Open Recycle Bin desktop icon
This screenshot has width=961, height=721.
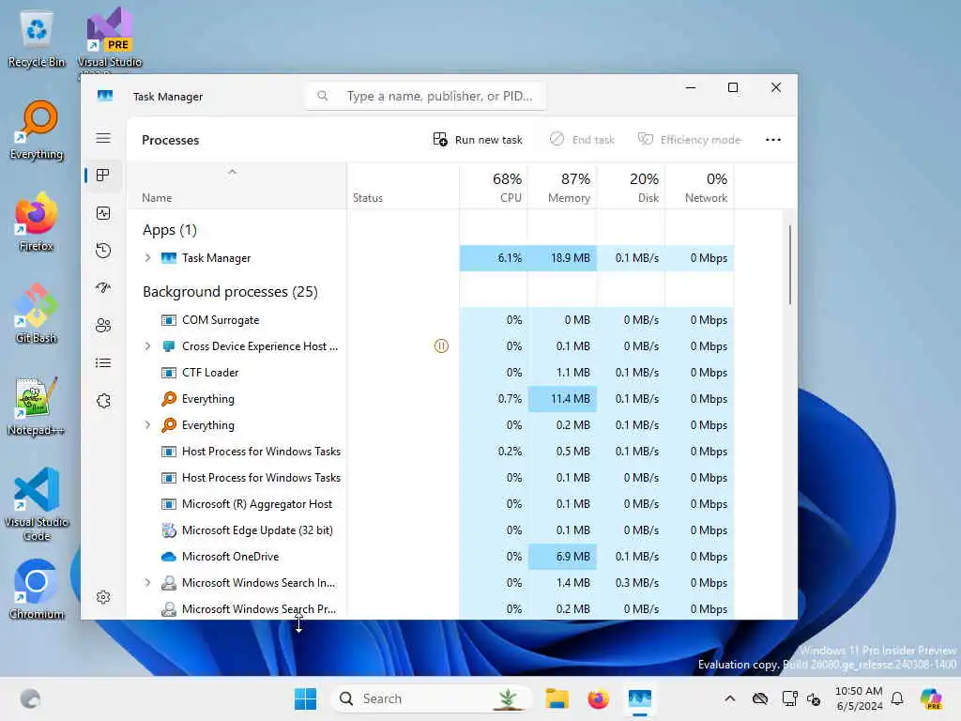pos(37,39)
